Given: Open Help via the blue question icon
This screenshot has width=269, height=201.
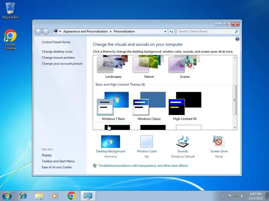Looking at the screenshot, I should [237, 39].
